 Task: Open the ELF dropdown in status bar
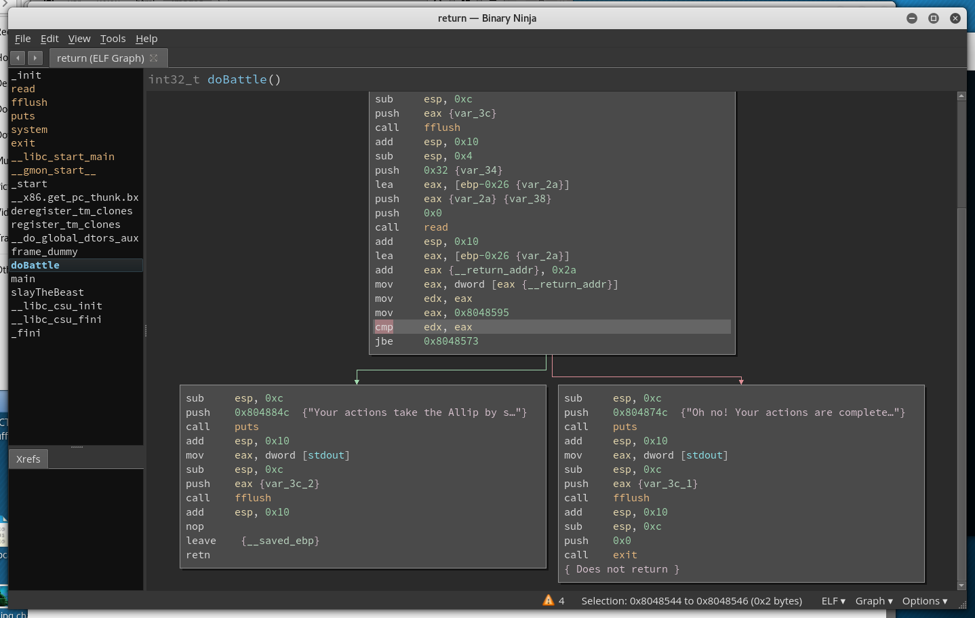[x=833, y=601]
